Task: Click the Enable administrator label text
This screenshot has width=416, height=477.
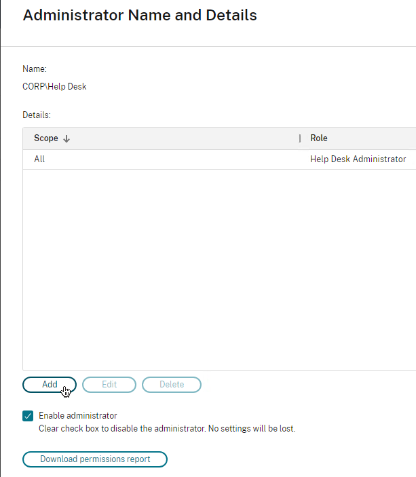Action: tap(78, 415)
